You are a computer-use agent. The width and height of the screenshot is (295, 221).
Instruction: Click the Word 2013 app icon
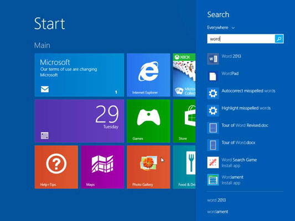point(213,59)
